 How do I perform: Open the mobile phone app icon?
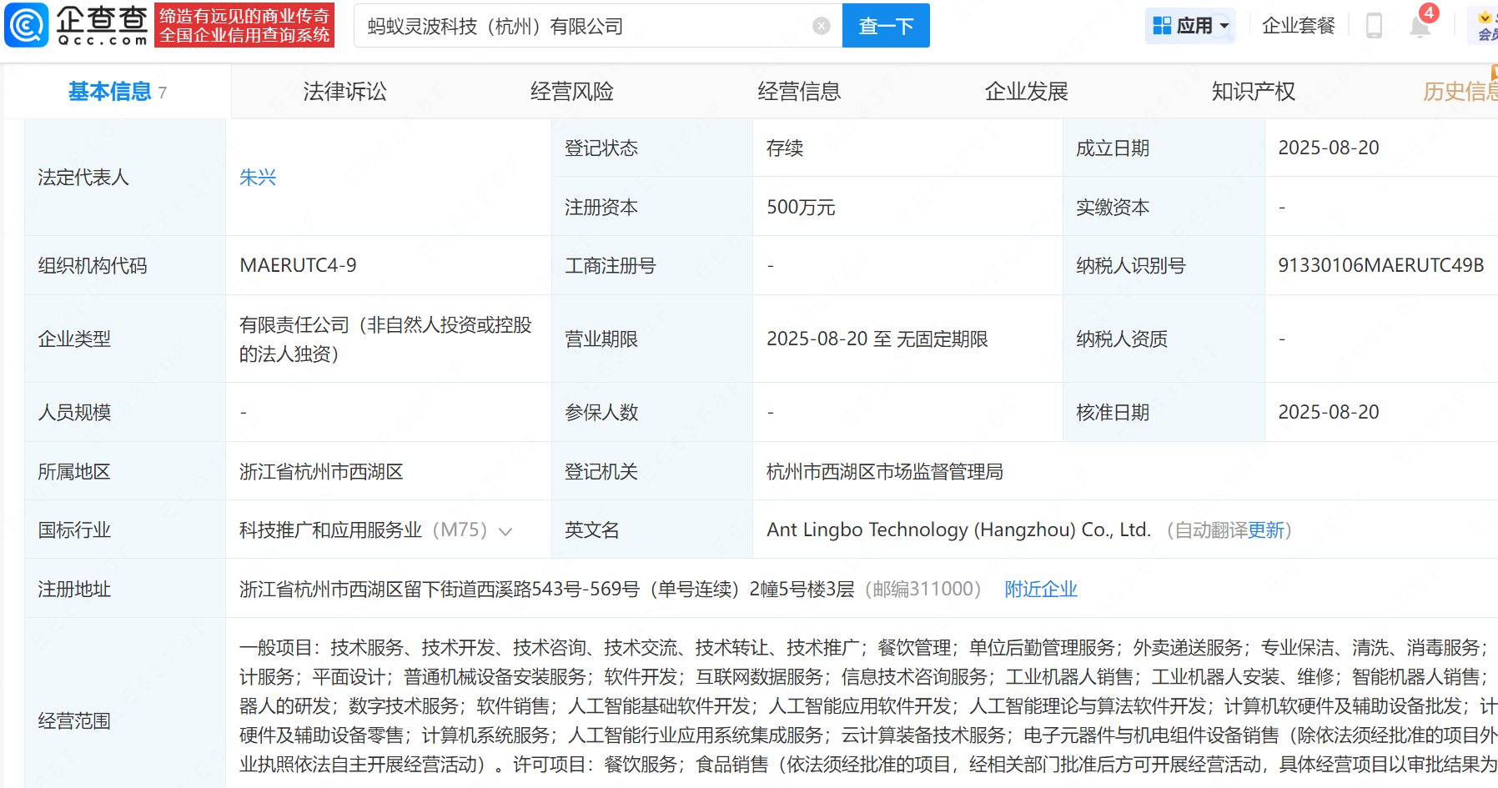coord(1374,26)
